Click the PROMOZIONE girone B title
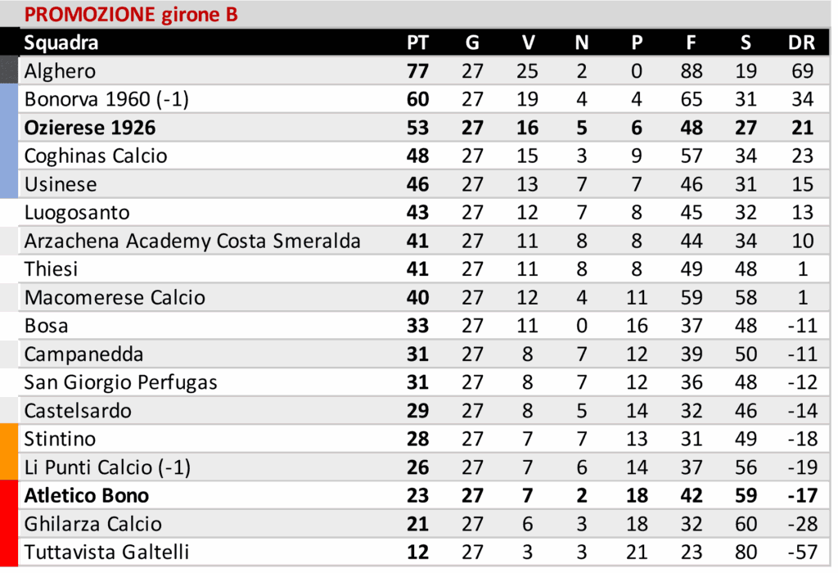 (x=131, y=15)
